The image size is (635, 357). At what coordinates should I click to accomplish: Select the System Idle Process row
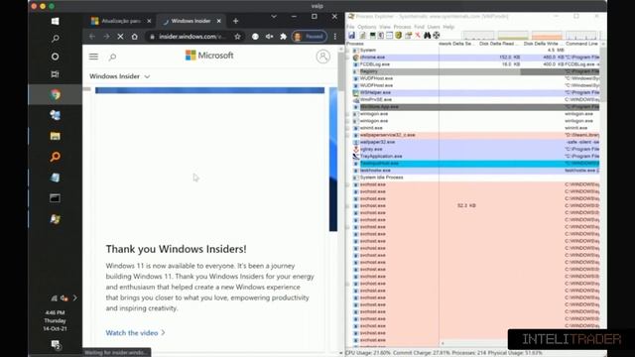coord(476,178)
